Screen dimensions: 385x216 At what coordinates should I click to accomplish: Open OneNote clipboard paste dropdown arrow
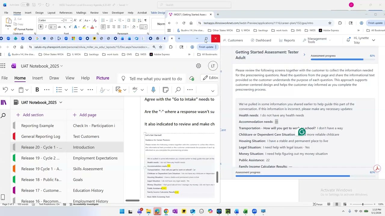coord(27,90)
